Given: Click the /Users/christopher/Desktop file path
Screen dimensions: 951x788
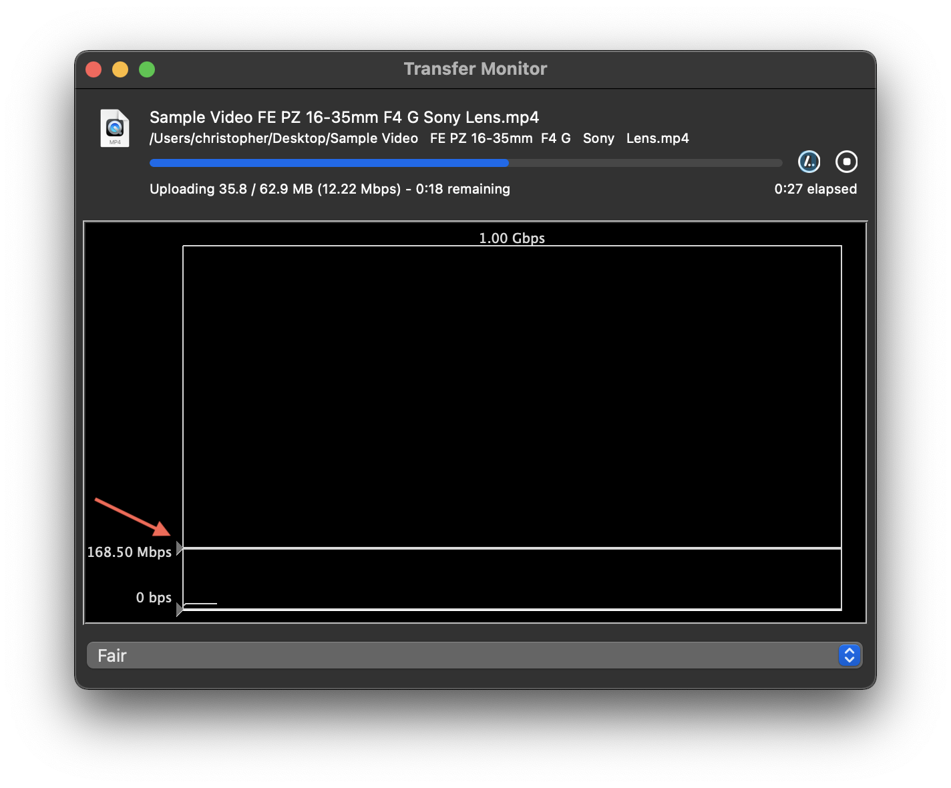Looking at the screenshot, I should (419, 138).
